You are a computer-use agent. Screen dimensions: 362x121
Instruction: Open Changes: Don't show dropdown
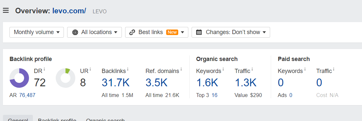click(231, 32)
